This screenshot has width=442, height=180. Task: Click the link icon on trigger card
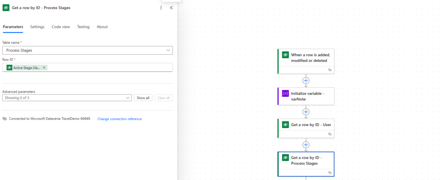coord(330,70)
